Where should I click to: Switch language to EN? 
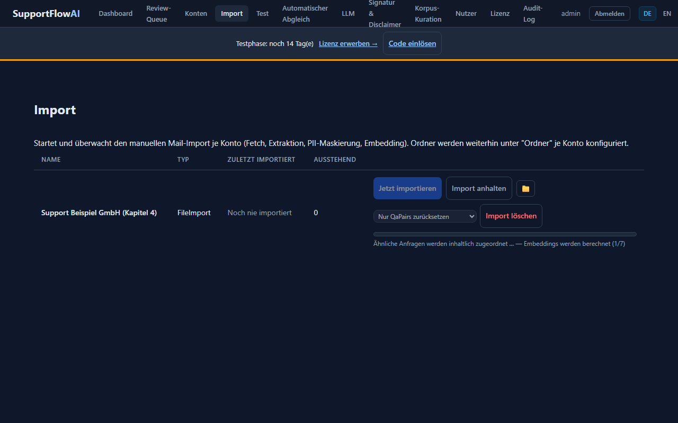click(667, 13)
